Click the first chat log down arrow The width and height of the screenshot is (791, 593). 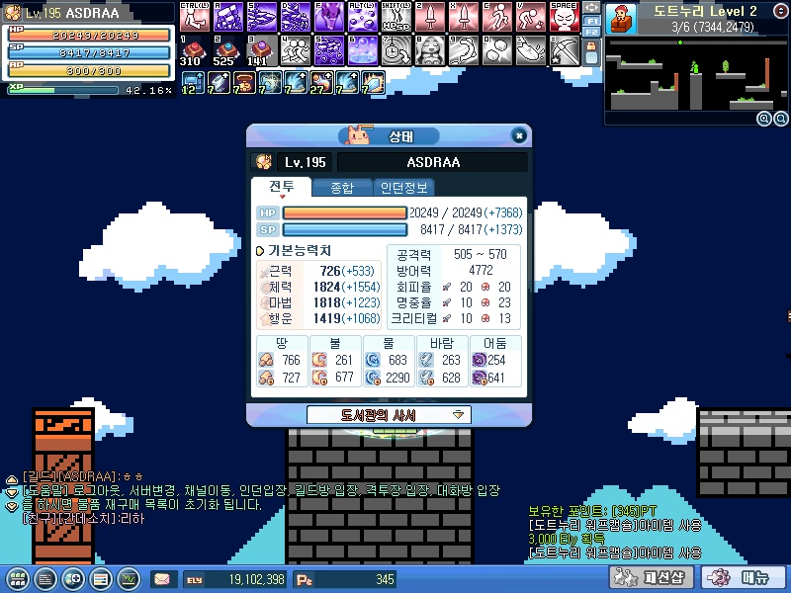coord(12,491)
